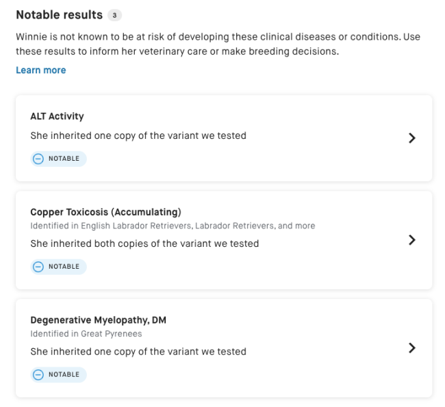This screenshot has height=407, width=445.
Task: Click 'Identified in Great Pyrenees' text
Action: [x=86, y=334]
